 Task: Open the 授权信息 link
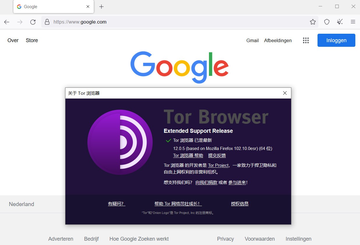(x=240, y=204)
